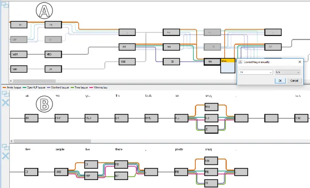Click the word 'pretty' in lower sentence
The height and width of the screenshot is (188, 310).
(x=179, y=149)
